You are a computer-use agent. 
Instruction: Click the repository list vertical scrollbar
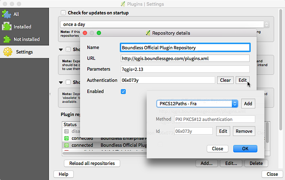268,132
